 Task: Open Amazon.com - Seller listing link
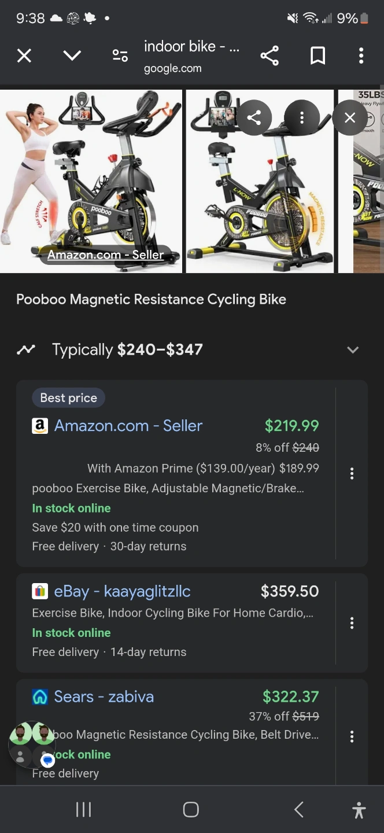(128, 426)
